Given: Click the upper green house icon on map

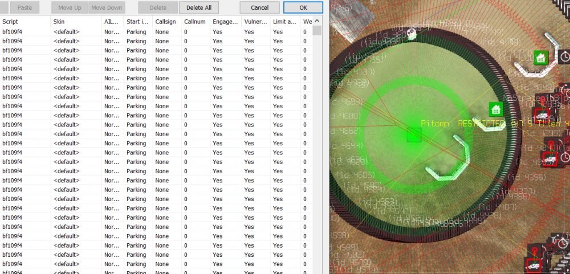Looking at the screenshot, I should point(540,57).
